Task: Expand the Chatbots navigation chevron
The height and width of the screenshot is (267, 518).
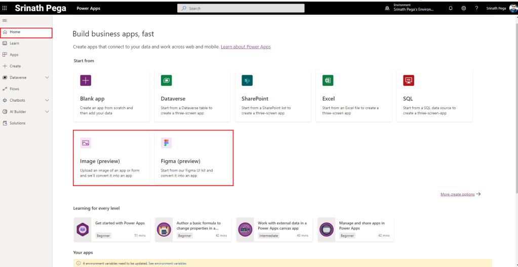Action: click(47, 100)
